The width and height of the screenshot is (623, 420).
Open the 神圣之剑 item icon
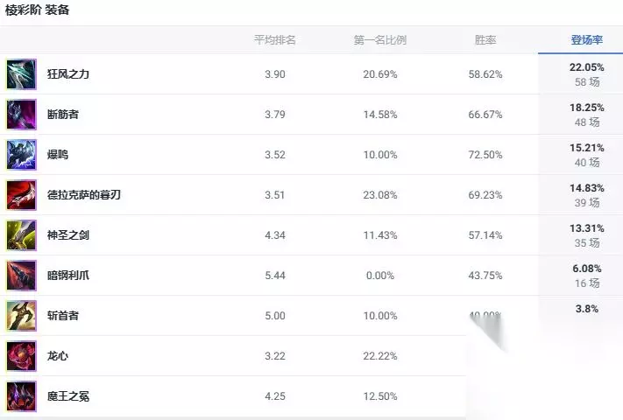[x=21, y=235]
